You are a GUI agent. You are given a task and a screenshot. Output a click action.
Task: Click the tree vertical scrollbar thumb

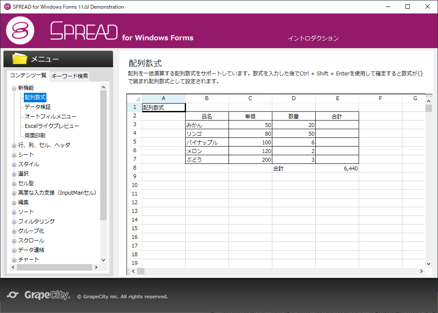103,155
